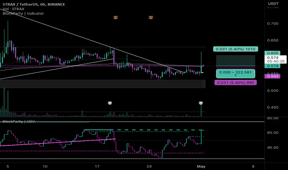
Task: Select the gray support zone rectangle below price
Action: click(x=103, y=84)
